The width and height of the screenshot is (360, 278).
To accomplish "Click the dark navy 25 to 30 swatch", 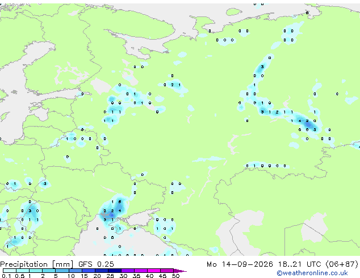I will [x=115, y=271].
